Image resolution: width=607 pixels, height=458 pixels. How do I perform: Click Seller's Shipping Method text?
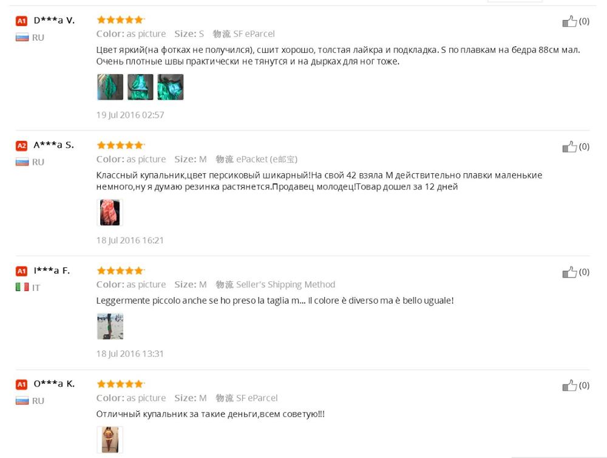(285, 285)
